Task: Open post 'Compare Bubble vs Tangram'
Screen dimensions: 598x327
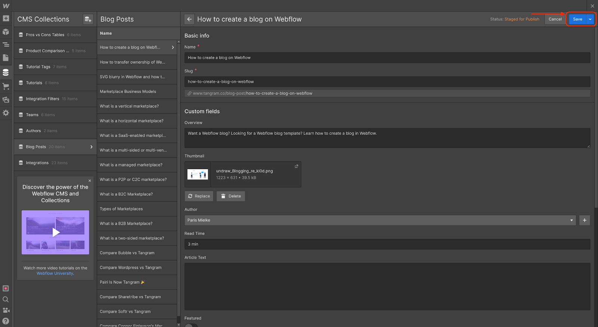Action: click(x=137, y=253)
